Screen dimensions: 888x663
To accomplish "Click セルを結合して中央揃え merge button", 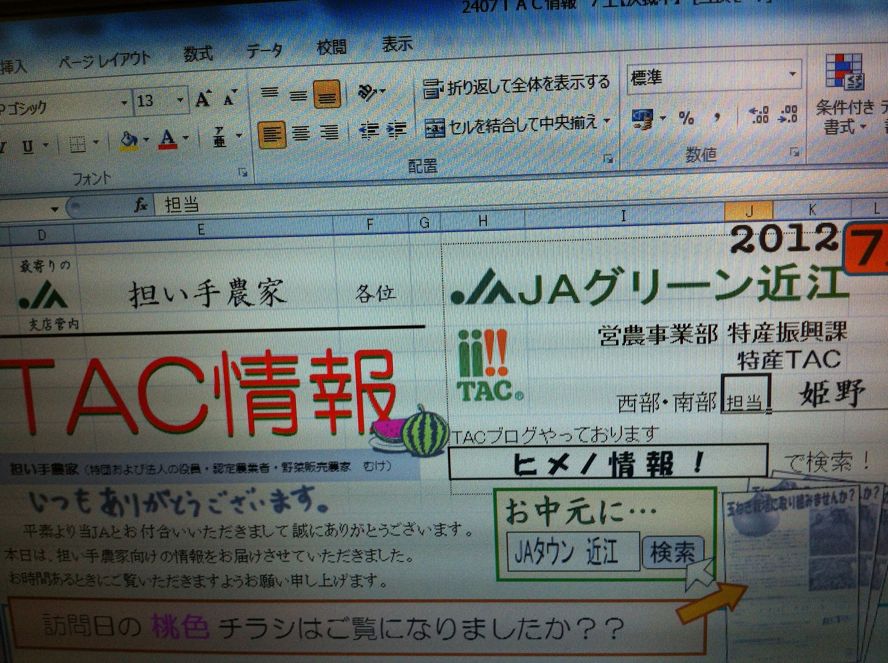I will [513, 126].
